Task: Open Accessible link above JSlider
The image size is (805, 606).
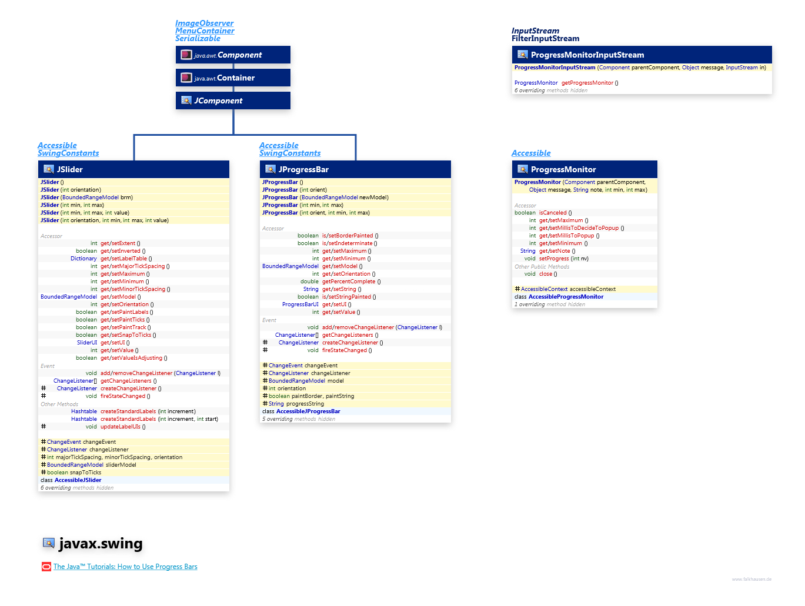Action: point(57,146)
